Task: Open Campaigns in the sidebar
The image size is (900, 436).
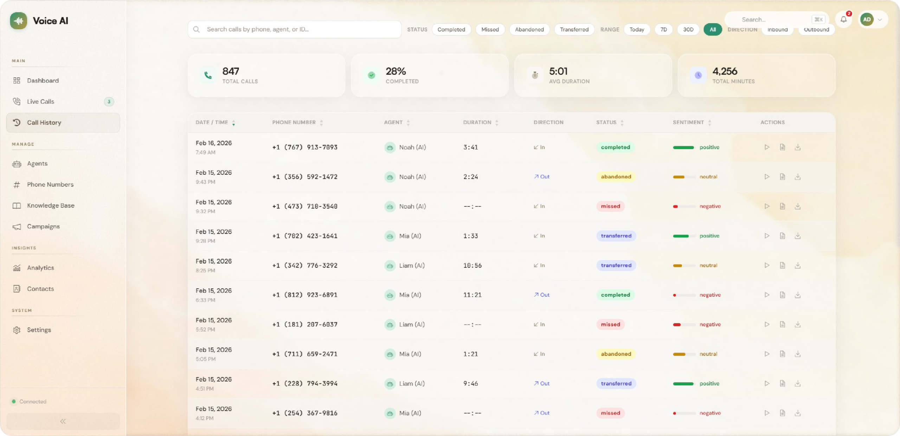Action: click(43, 226)
